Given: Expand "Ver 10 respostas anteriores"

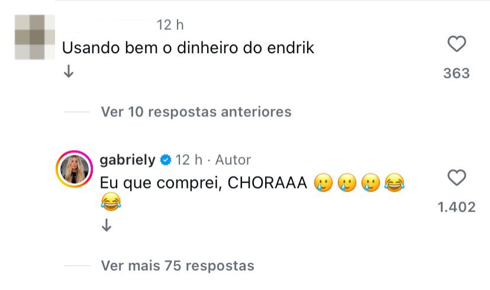Looking at the screenshot, I should (x=196, y=112).
